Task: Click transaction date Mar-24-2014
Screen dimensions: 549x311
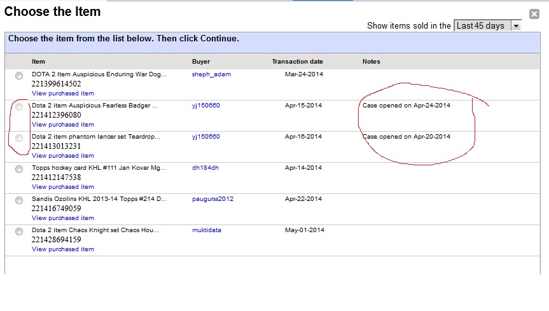Action: click(304, 74)
